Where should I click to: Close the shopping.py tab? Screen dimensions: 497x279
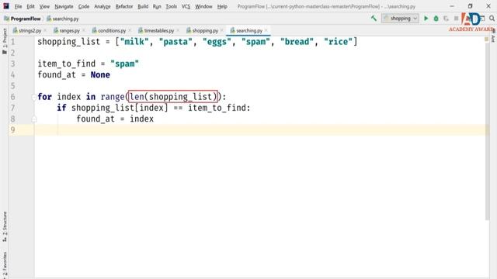(222, 30)
